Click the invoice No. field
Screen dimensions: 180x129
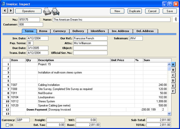[x=29, y=19]
